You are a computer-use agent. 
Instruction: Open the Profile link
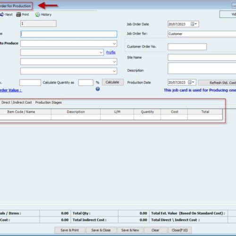111,52
